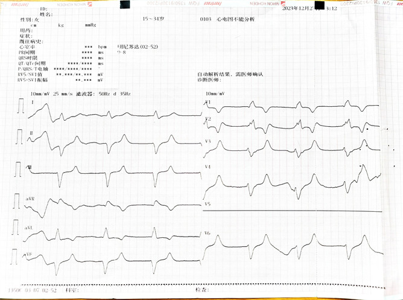Viewport: 403px width, 300px height.
Task: Select the "科室:" department label
Action: (x=72, y=290)
